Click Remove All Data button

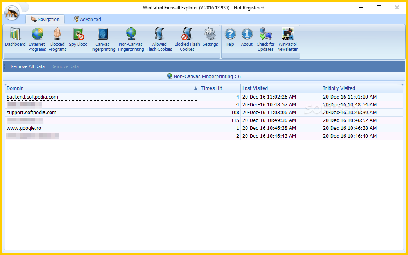point(27,66)
